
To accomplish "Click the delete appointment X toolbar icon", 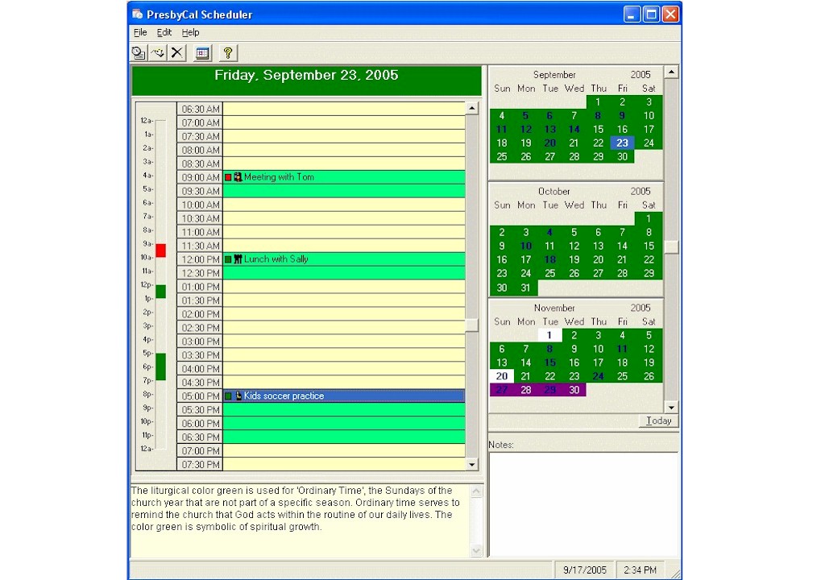I will (x=177, y=53).
